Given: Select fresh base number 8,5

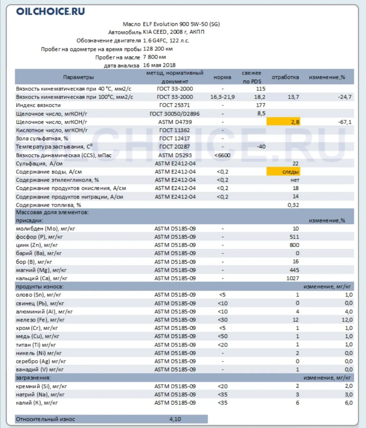Looking at the screenshot, I should point(261,113).
